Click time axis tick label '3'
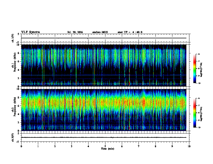 [x=72, y=146]
